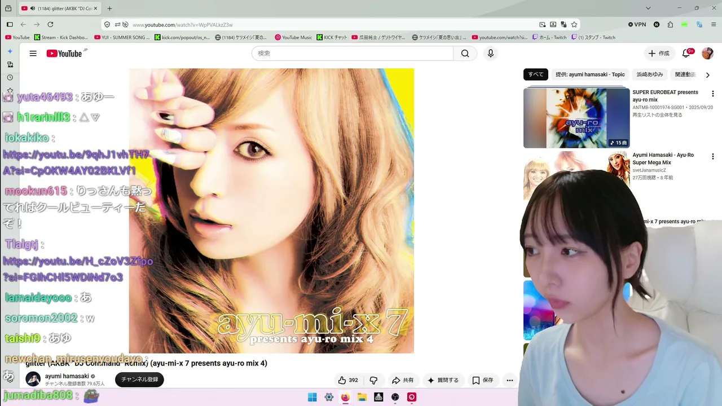Open options for SUPER EUROBEAT ayu-ro mix

pyautogui.click(x=712, y=94)
